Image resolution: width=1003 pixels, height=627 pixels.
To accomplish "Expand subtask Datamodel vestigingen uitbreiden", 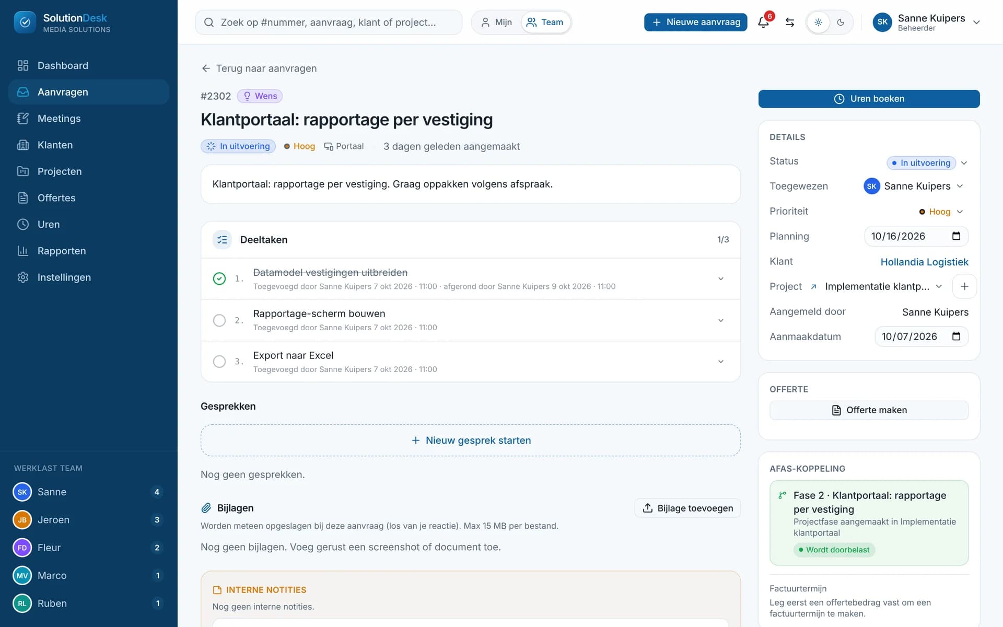I will tap(720, 278).
